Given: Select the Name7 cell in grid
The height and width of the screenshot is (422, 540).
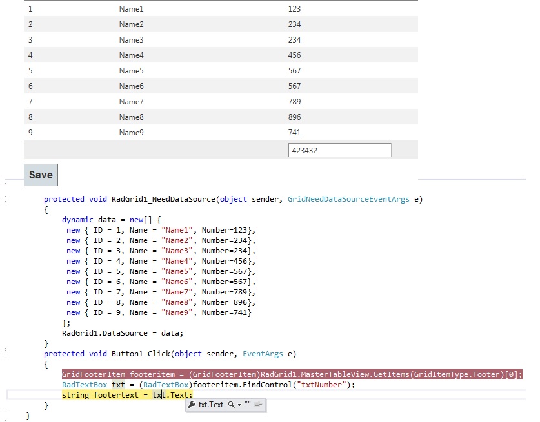Looking at the screenshot, I should pos(131,102).
